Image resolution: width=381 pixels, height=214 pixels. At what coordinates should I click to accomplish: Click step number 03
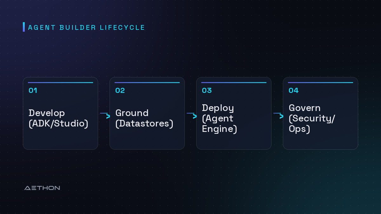pyautogui.click(x=207, y=91)
